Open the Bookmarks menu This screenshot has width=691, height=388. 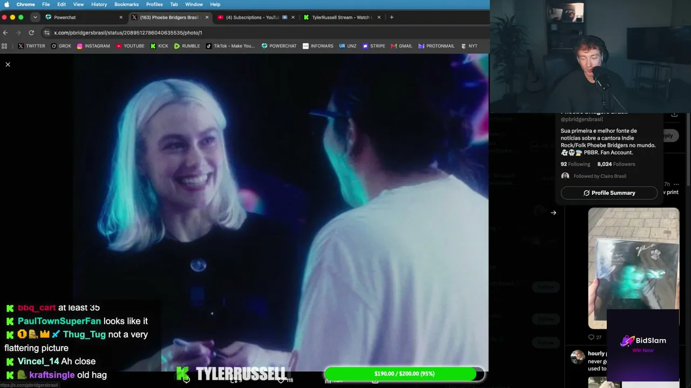pos(126,4)
